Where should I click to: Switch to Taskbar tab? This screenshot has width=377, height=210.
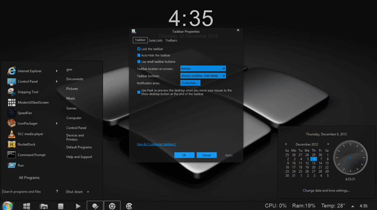click(x=140, y=40)
